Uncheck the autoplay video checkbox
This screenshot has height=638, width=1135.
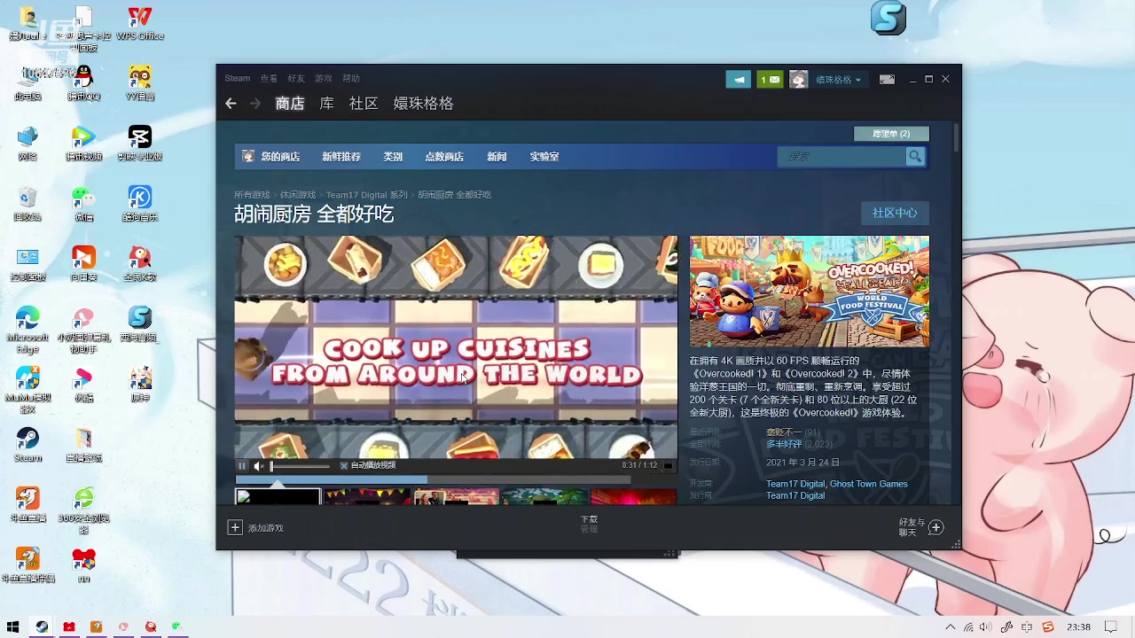pos(344,465)
